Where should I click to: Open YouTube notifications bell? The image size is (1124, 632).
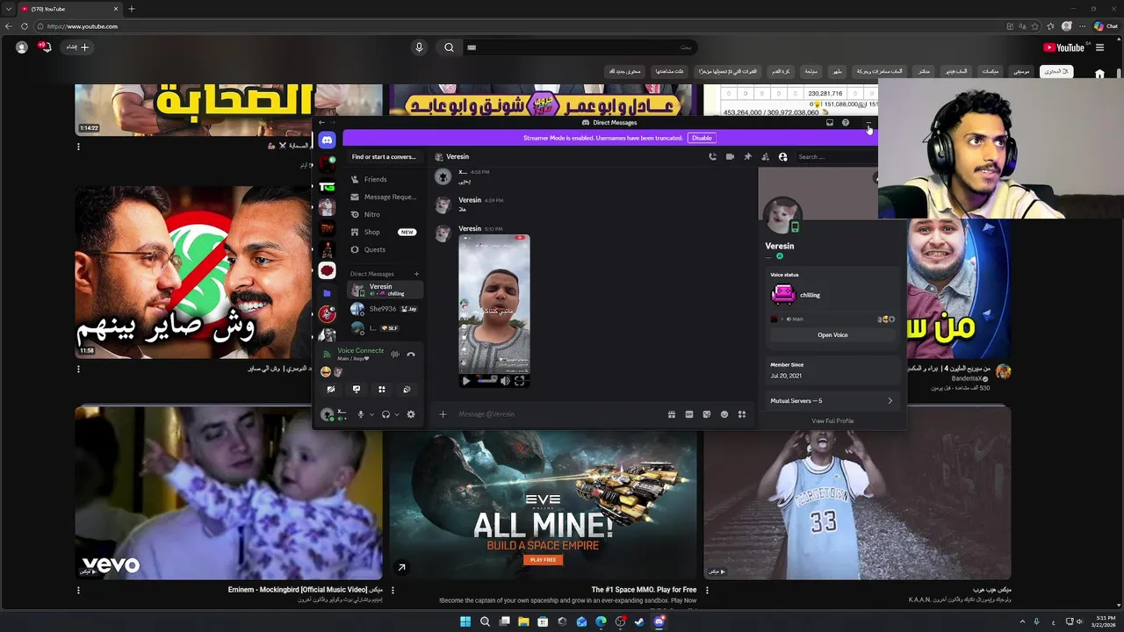46,47
